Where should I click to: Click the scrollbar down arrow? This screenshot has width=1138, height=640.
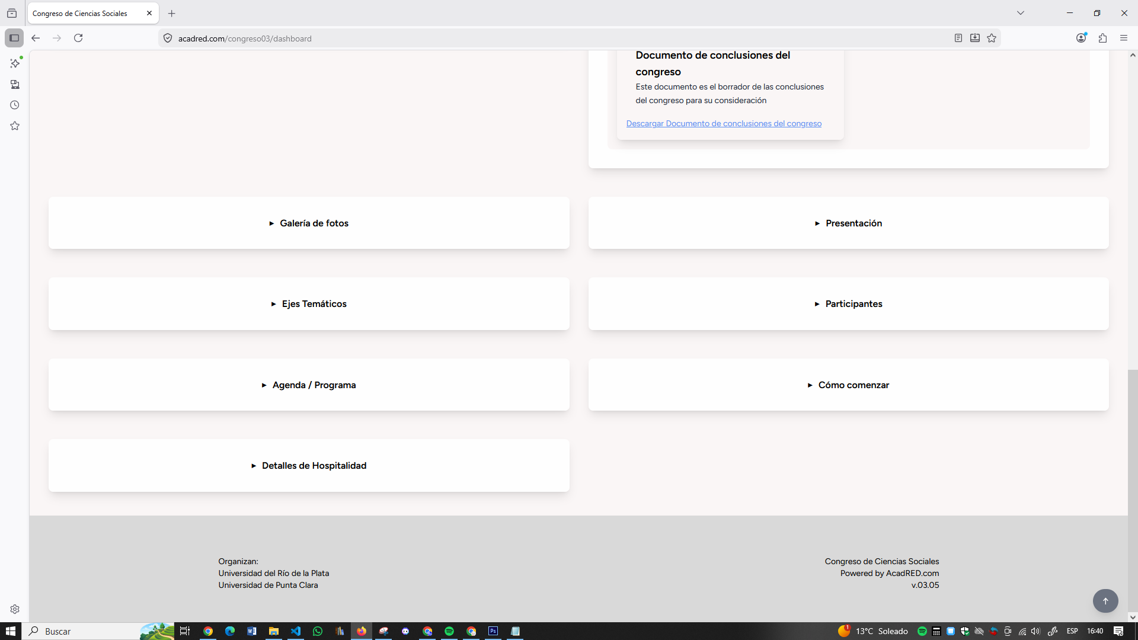[x=1133, y=617]
